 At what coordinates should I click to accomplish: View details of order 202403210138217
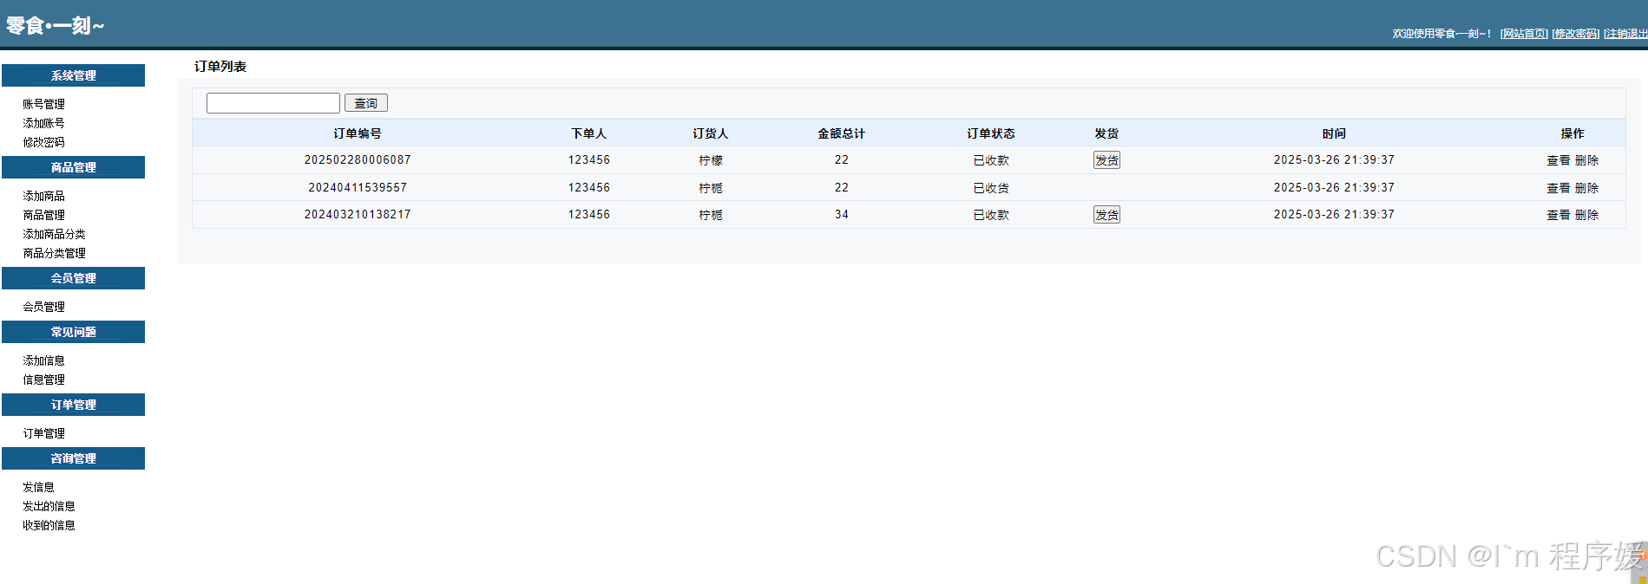click(x=1558, y=215)
